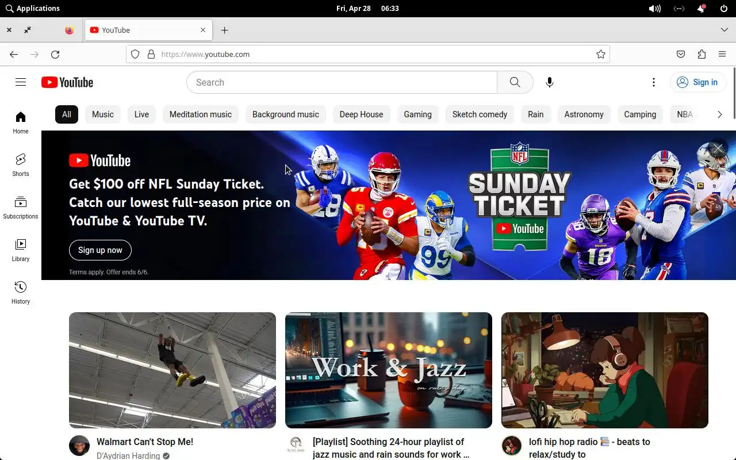Click the YouTube logo
The width and height of the screenshot is (736, 460).
point(67,82)
